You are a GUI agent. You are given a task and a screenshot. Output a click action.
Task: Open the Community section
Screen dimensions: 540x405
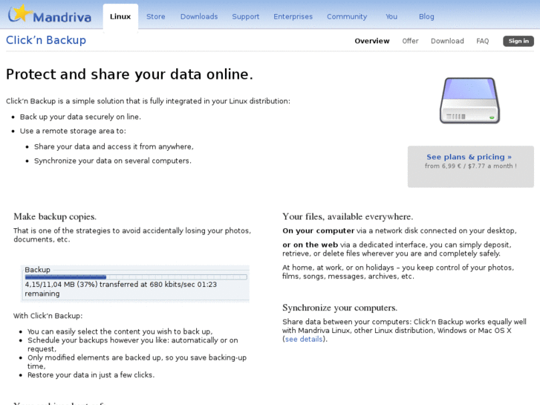tap(347, 16)
